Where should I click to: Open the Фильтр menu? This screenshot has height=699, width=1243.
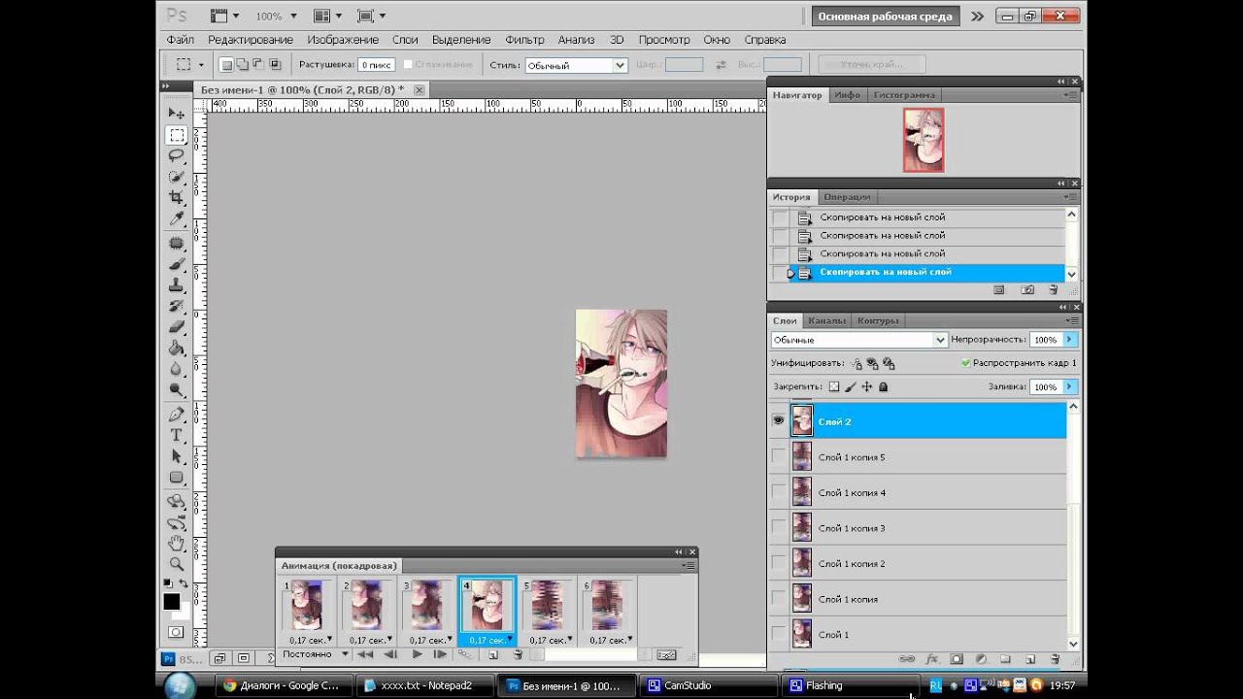(x=525, y=40)
